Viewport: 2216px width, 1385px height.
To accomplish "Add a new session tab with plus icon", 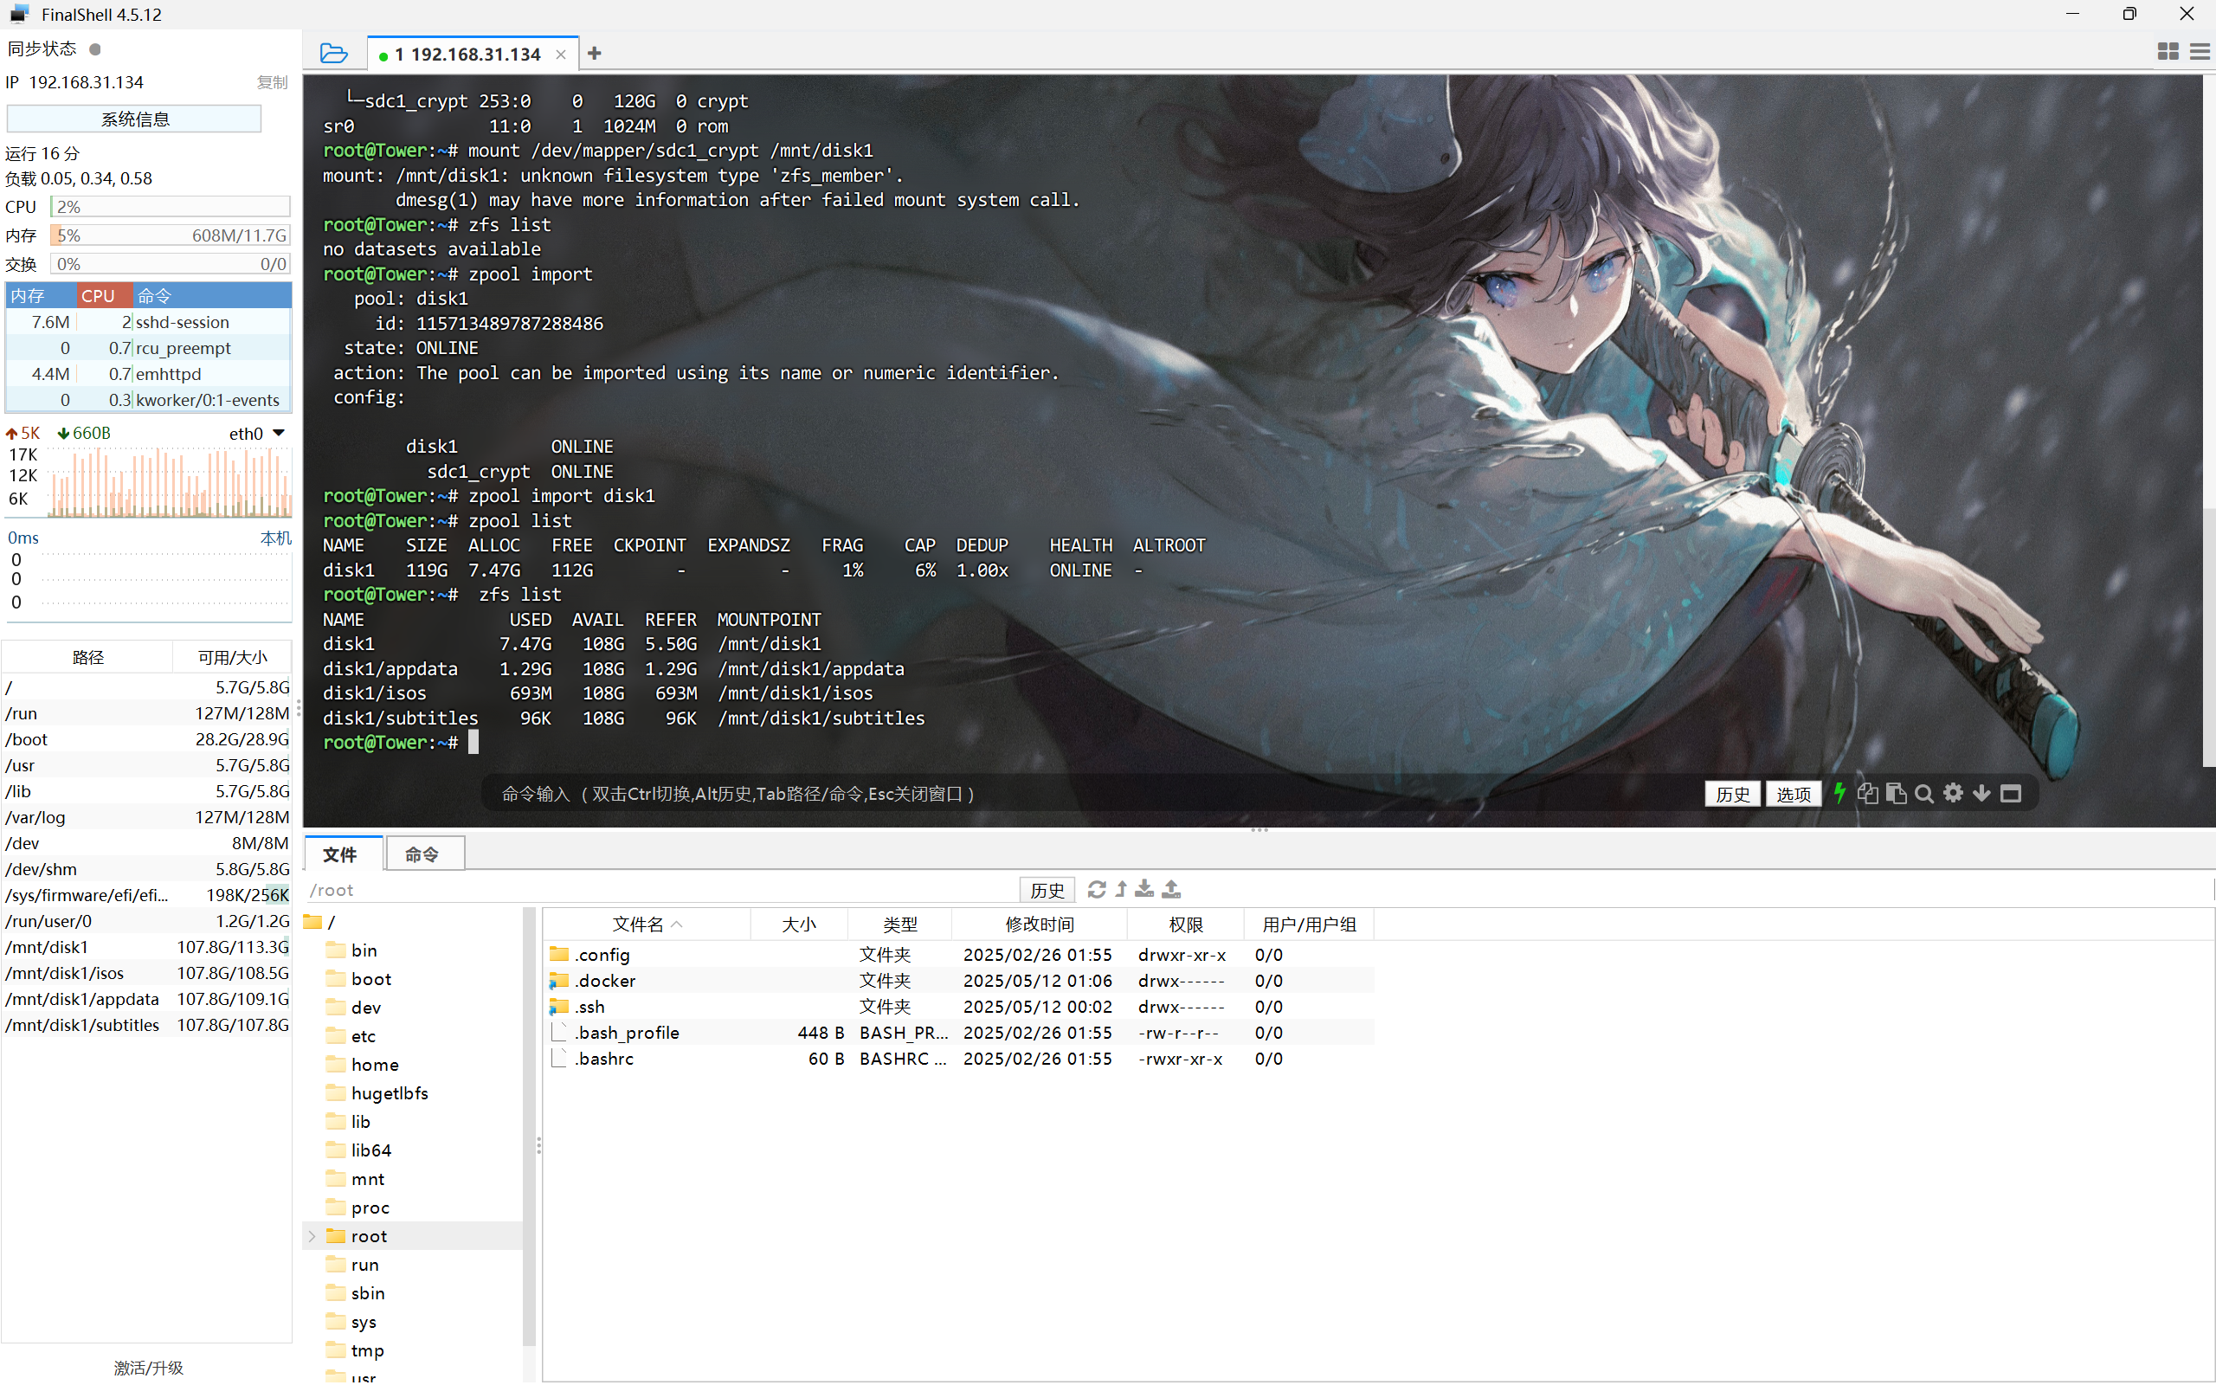I will coord(595,53).
